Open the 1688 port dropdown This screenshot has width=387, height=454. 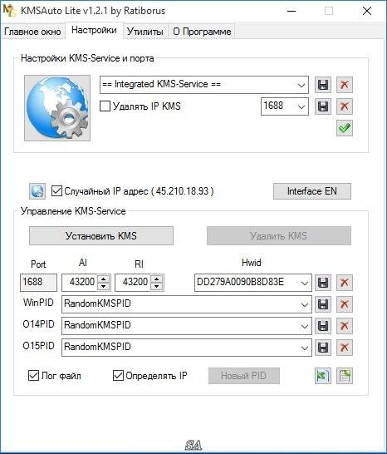(x=301, y=106)
